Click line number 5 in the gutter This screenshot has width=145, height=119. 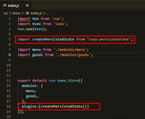pos(9,39)
